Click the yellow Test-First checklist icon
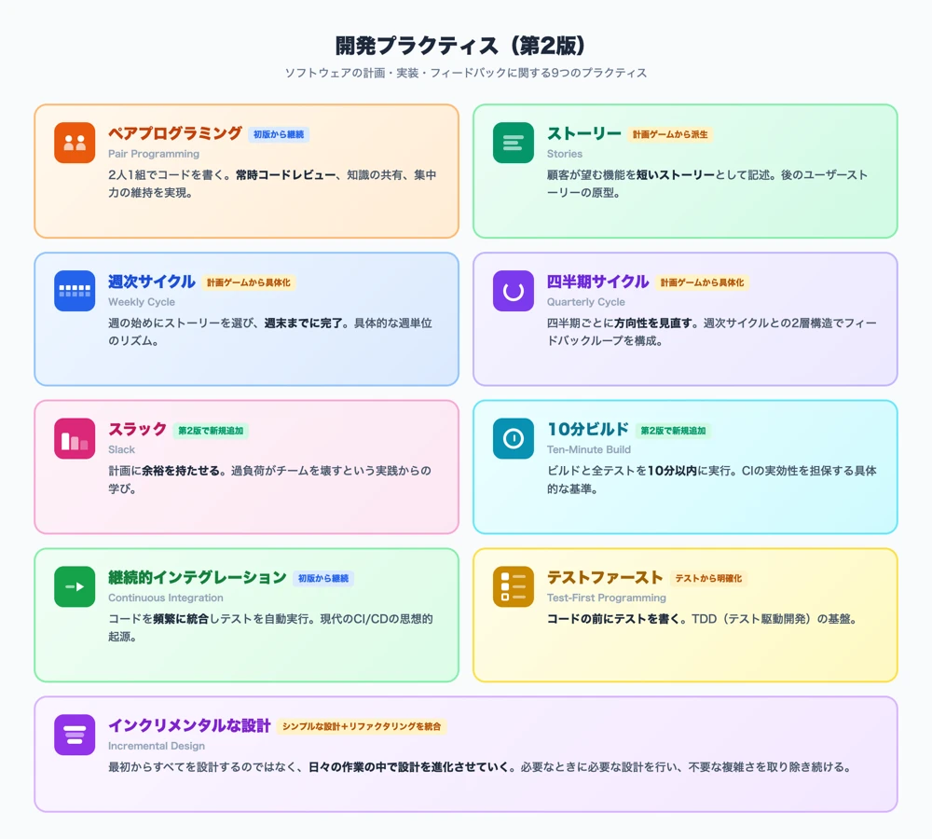 coord(513,587)
